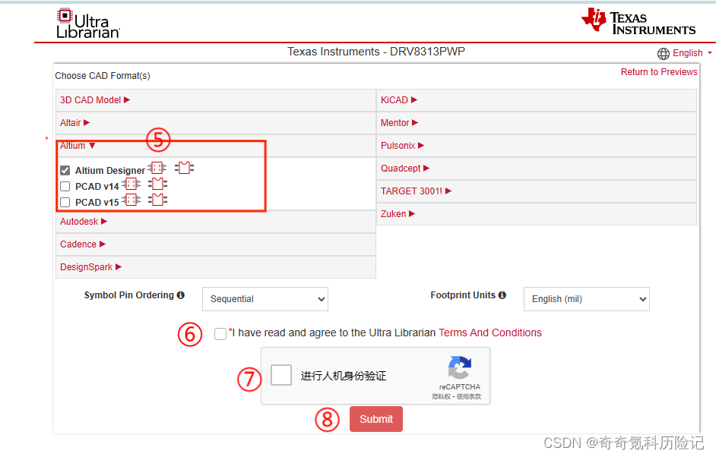
Task: Agree to the Terms And Conditions checkbox
Action: (220, 334)
